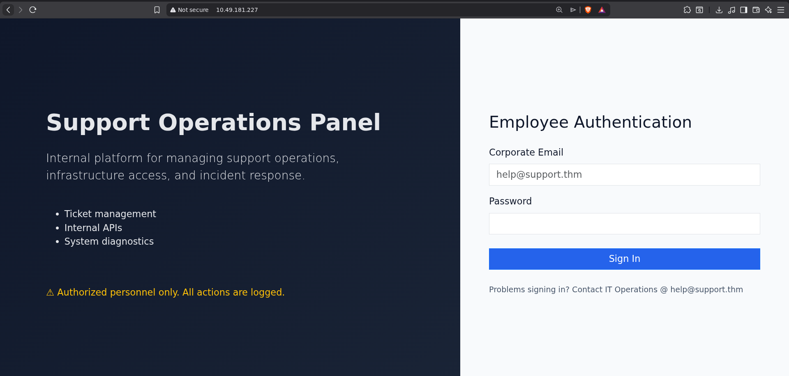Bookmark this page with the bookmark icon
This screenshot has width=789, height=376.
157,10
